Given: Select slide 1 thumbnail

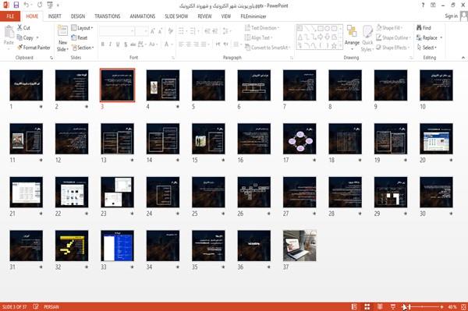Looking at the screenshot, I should [x=27, y=85].
